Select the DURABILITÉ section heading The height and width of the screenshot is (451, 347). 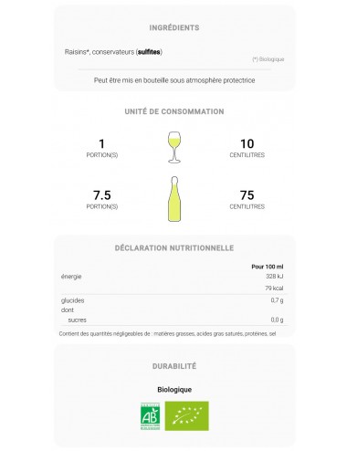(174, 366)
